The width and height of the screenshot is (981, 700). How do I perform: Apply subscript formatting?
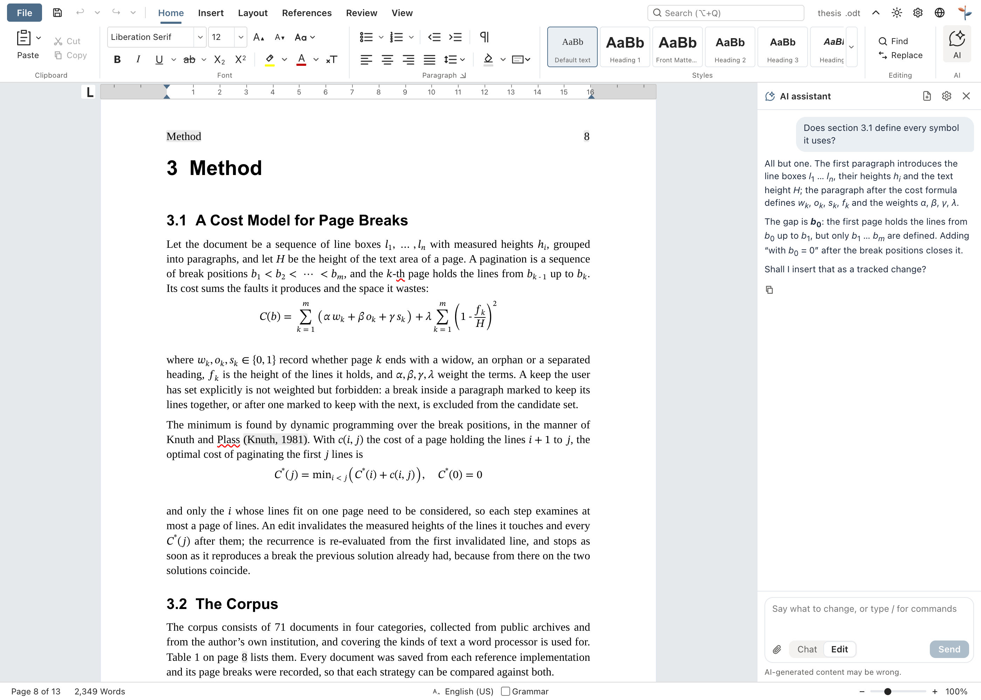[x=219, y=59]
